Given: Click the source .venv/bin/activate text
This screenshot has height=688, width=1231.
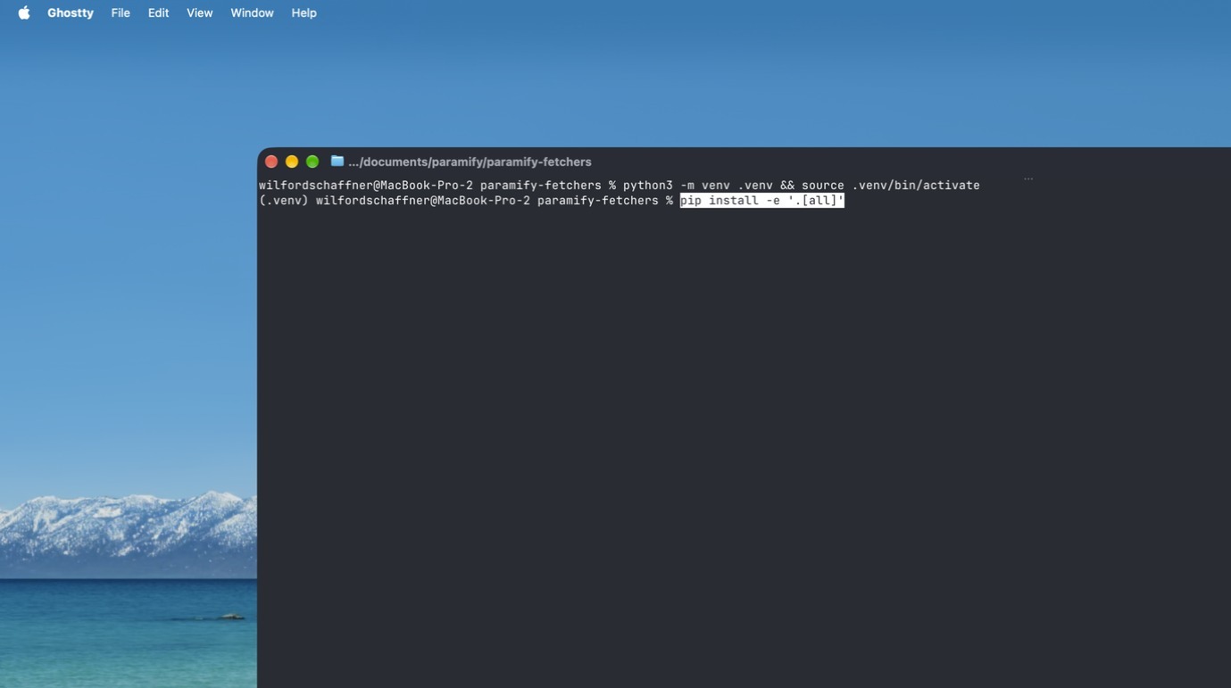Looking at the screenshot, I should click(891, 185).
